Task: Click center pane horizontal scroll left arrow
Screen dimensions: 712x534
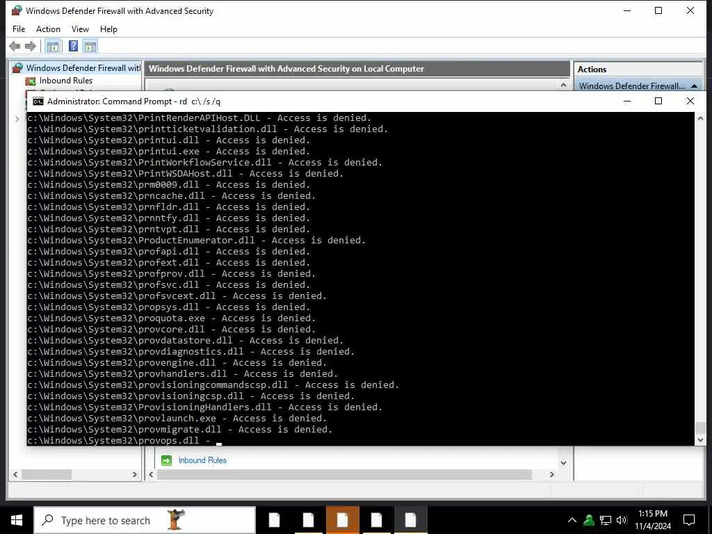Action: click(151, 474)
